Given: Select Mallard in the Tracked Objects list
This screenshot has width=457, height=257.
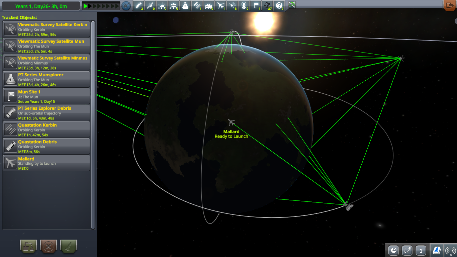Looking at the screenshot, I should (46, 163).
